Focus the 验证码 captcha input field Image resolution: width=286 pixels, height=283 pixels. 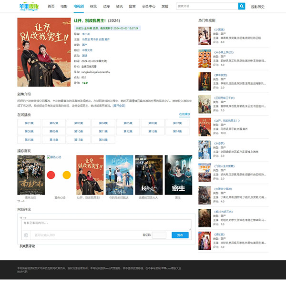click(x=159, y=235)
